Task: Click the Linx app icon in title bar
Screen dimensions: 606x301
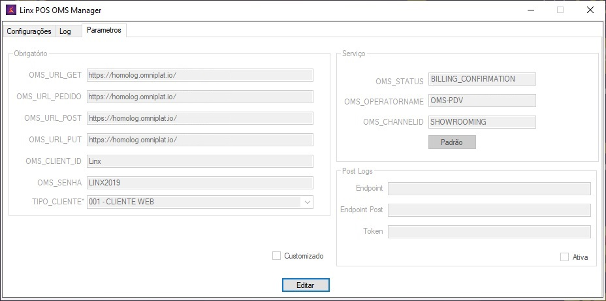Action: [x=11, y=10]
